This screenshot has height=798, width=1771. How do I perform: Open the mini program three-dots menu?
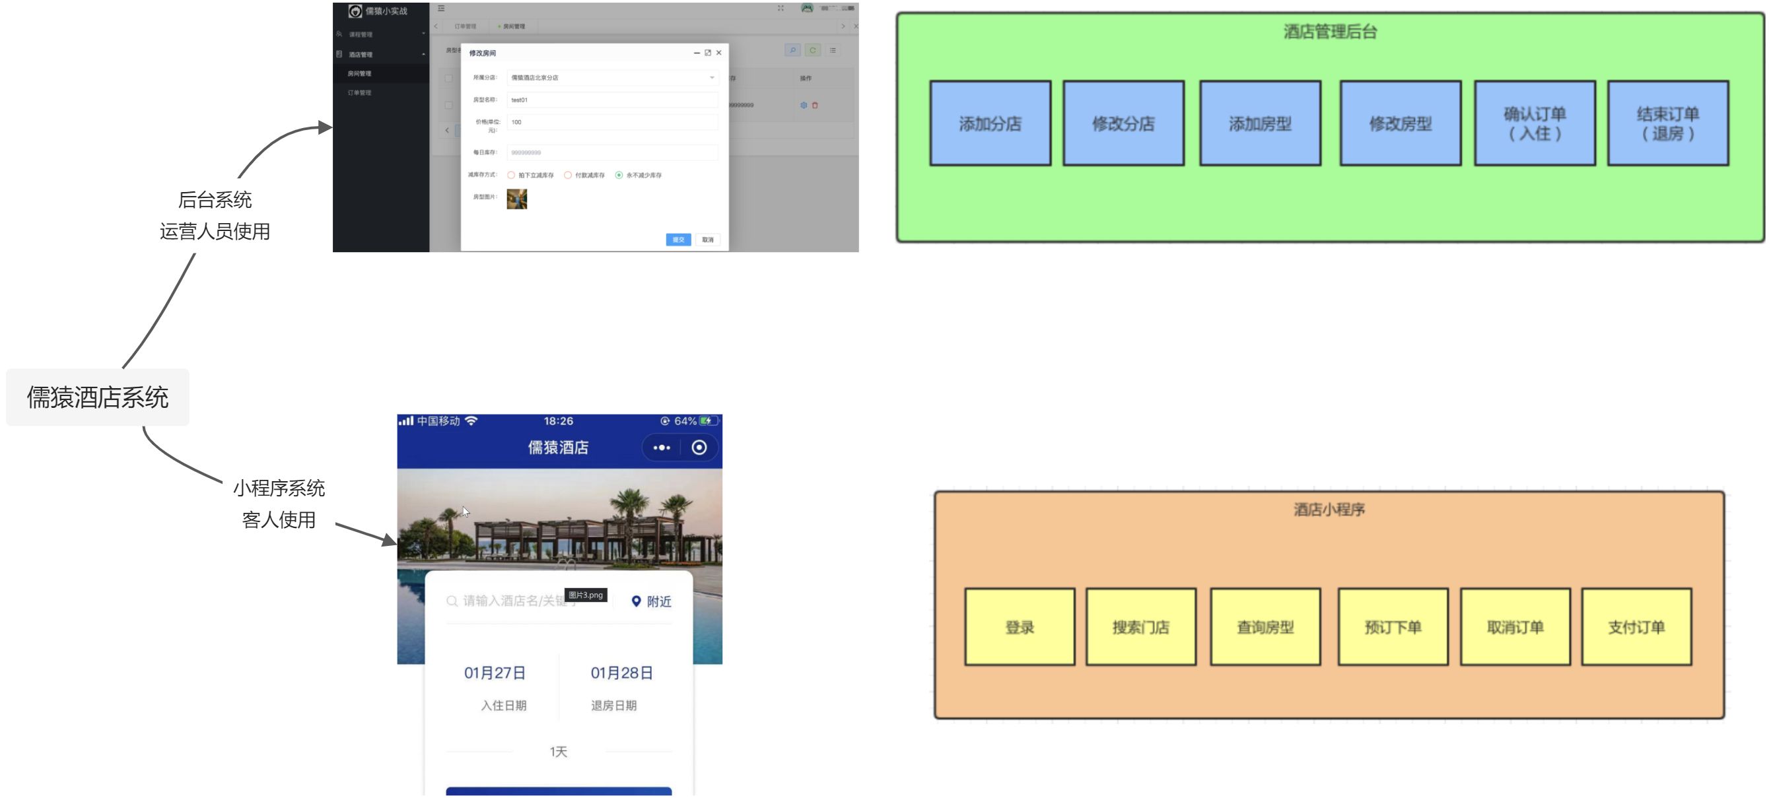coord(662,448)
